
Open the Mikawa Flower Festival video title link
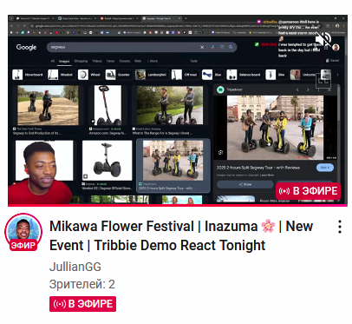(181, 235)
